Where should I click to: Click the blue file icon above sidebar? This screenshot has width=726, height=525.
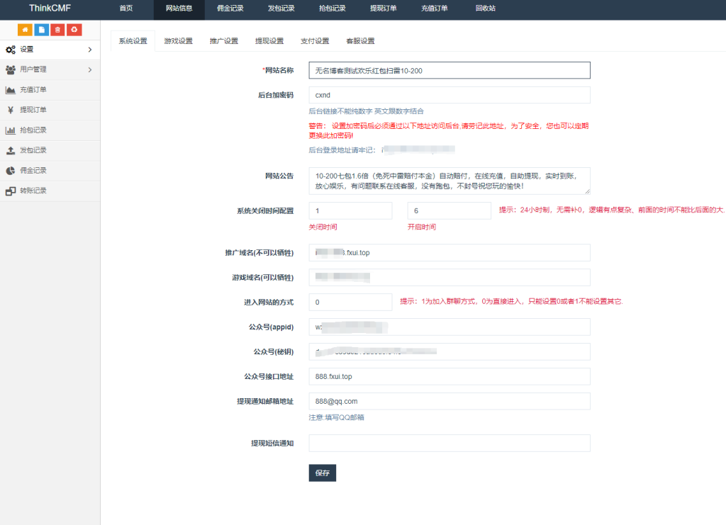point(42,30)
